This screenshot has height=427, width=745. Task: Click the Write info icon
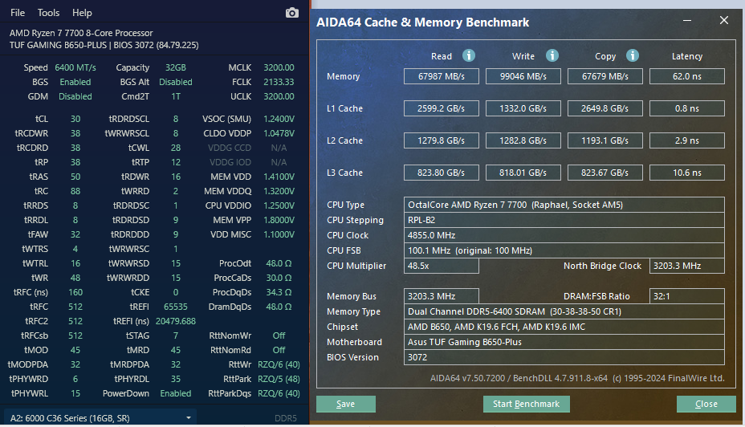[552, 55]
